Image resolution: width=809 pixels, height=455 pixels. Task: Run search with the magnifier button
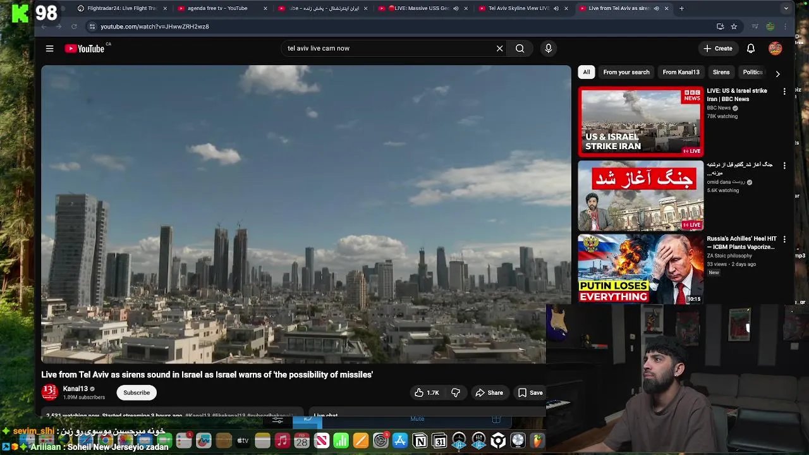coord(520,48)
